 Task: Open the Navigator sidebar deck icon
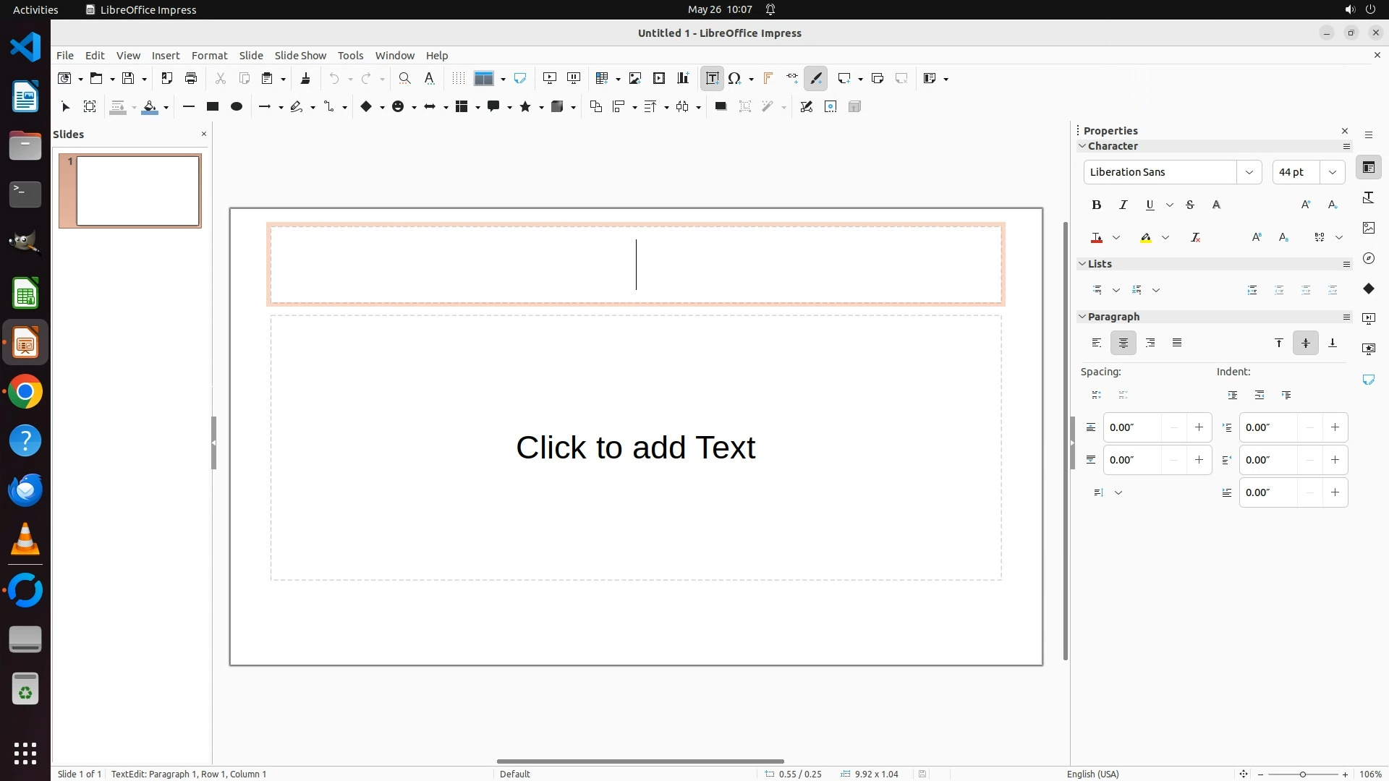point(1368,259)
